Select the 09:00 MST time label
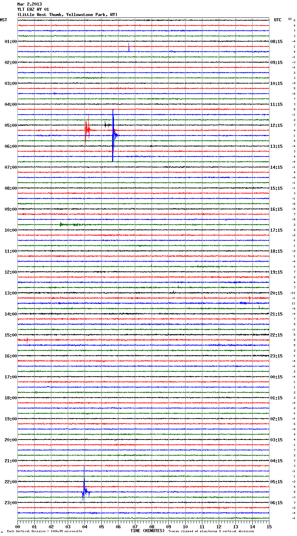The width and height of the screenshot is (297, 536). (x=11, y=209)
